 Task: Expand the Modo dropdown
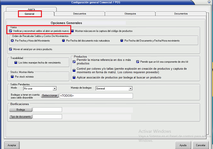(55, 89)
